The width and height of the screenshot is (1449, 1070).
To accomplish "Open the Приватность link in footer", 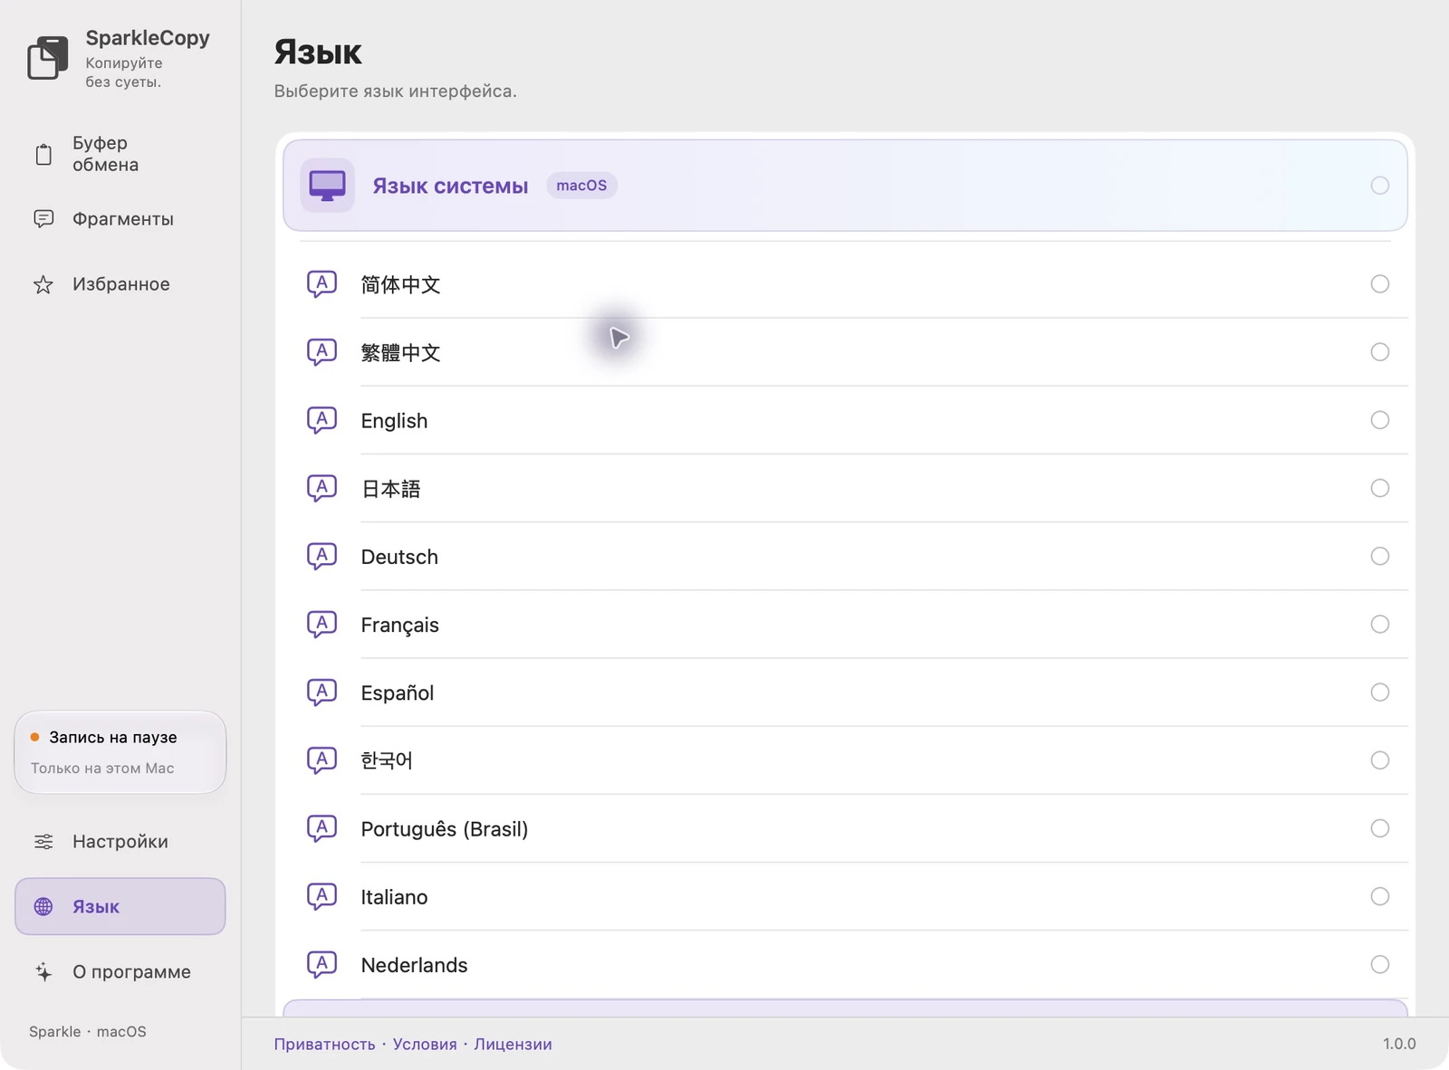I will coord(324,1044).
